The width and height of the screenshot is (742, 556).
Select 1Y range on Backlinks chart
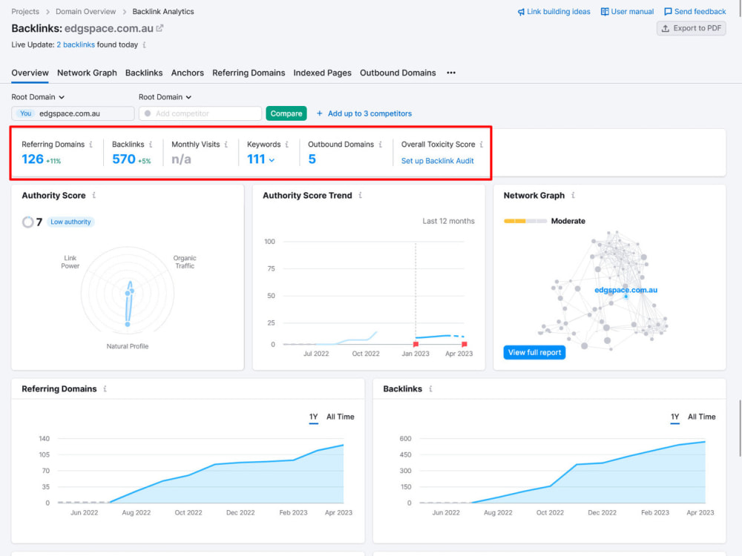[674, 417]
